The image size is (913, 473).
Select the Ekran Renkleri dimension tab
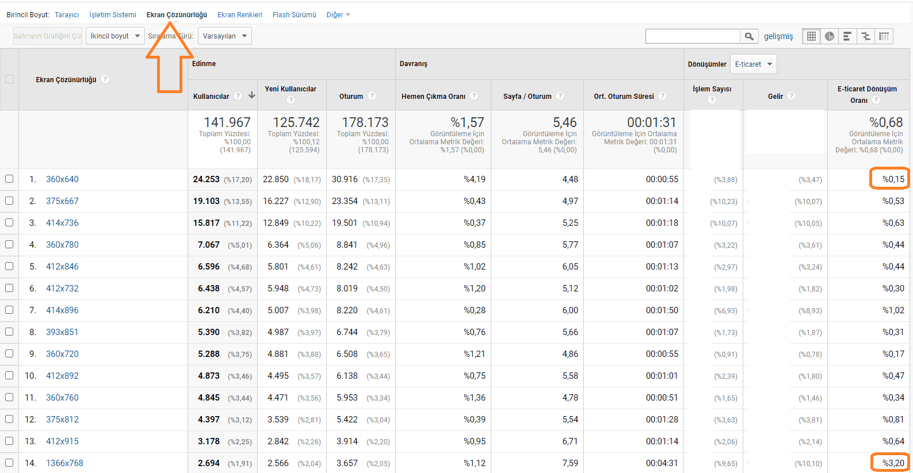[x=239, y=15]
